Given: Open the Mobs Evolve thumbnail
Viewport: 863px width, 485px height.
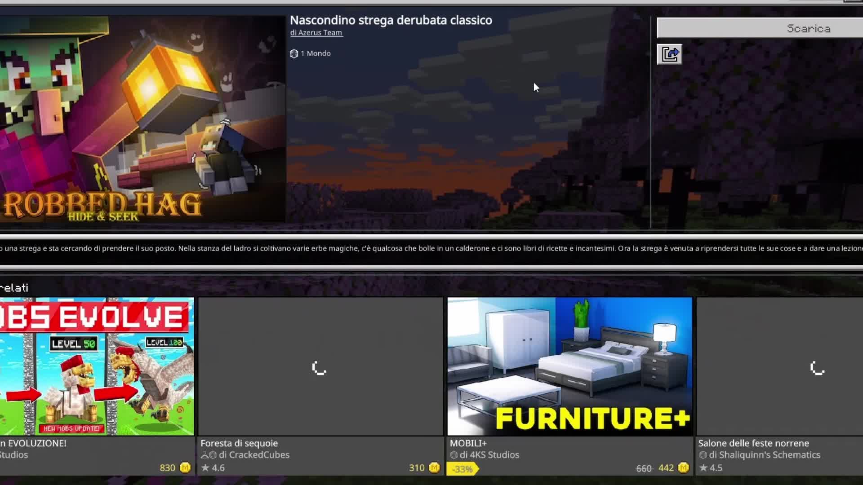Looking at the screenshot, I should [x=97, y=366].
